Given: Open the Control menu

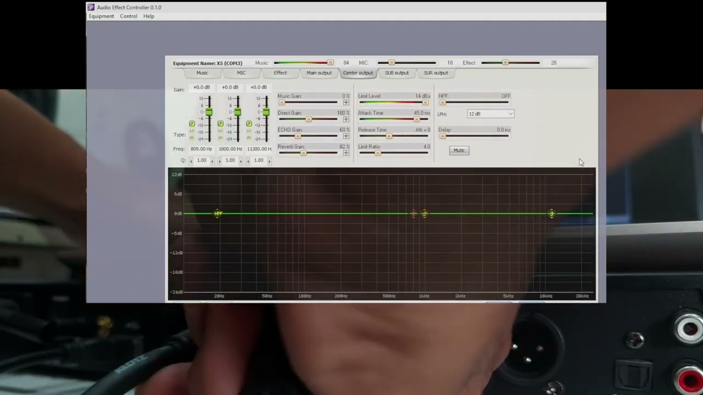Looking at the screenshot, I should click(129, 16).
